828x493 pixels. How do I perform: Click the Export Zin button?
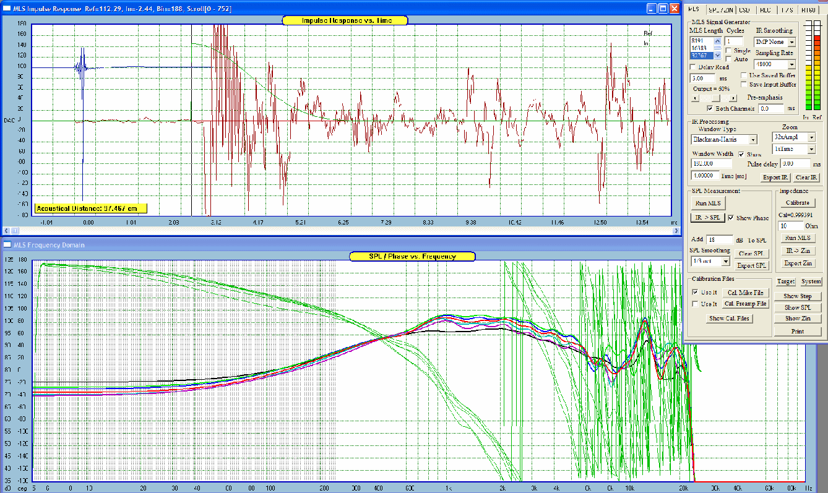[x=797, y=263]
